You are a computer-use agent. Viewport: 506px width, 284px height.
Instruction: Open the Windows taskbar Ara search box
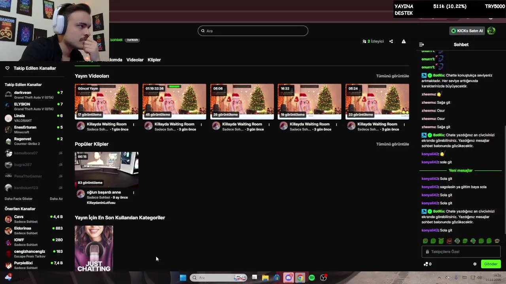218,278
